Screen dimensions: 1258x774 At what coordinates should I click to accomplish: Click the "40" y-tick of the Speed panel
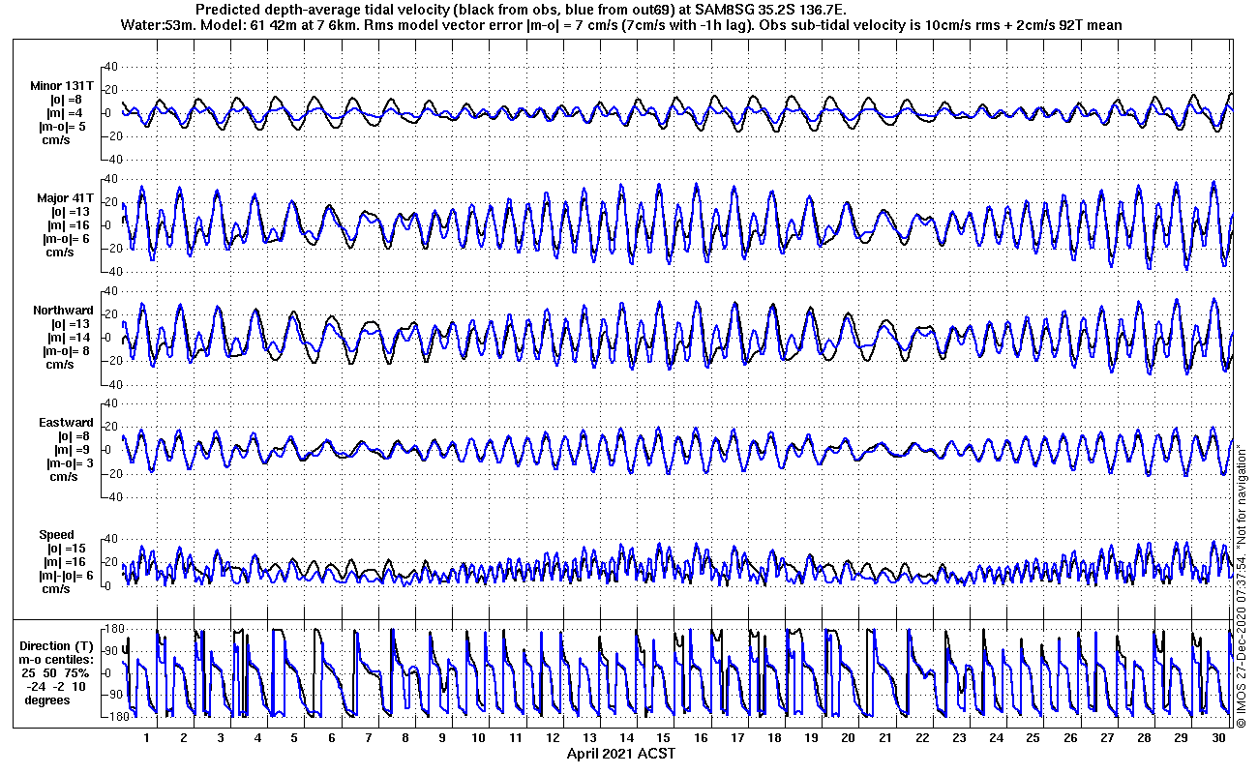(x=110, y=539)
